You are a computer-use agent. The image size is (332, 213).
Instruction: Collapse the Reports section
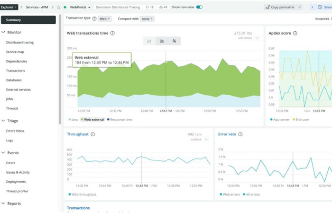point(3,204)
